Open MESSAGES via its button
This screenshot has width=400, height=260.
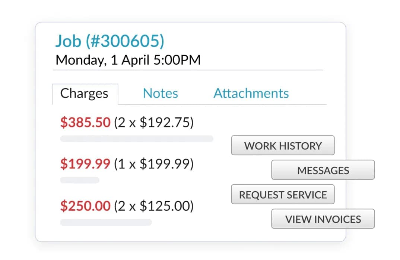(323, 170)
